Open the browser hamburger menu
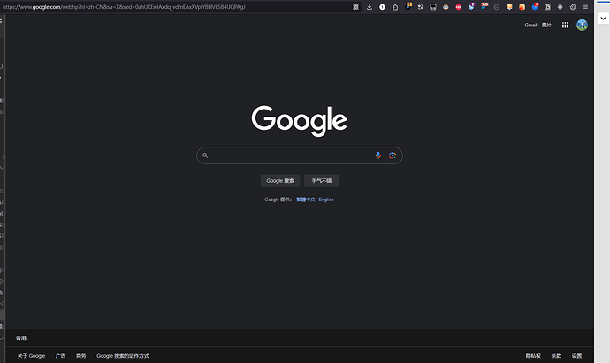This screenshot has height=363, width=610. click(585, 7)
